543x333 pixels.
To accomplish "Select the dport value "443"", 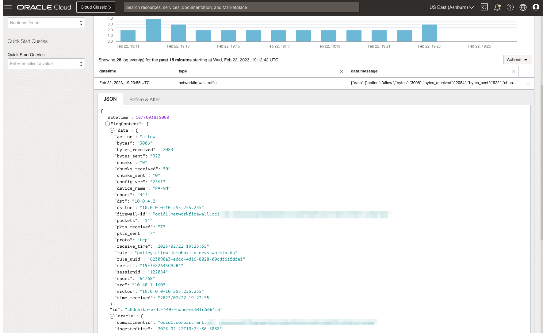I will point(143,195).
